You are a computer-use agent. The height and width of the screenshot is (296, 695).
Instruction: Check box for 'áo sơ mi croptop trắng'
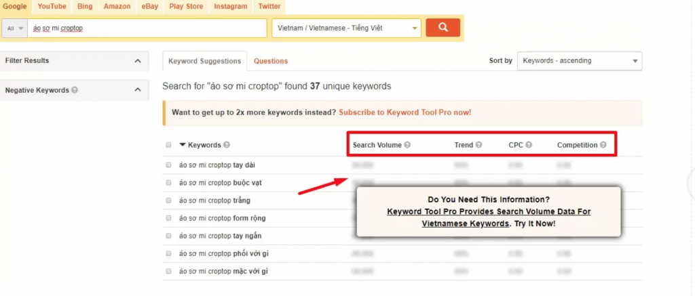168,200
